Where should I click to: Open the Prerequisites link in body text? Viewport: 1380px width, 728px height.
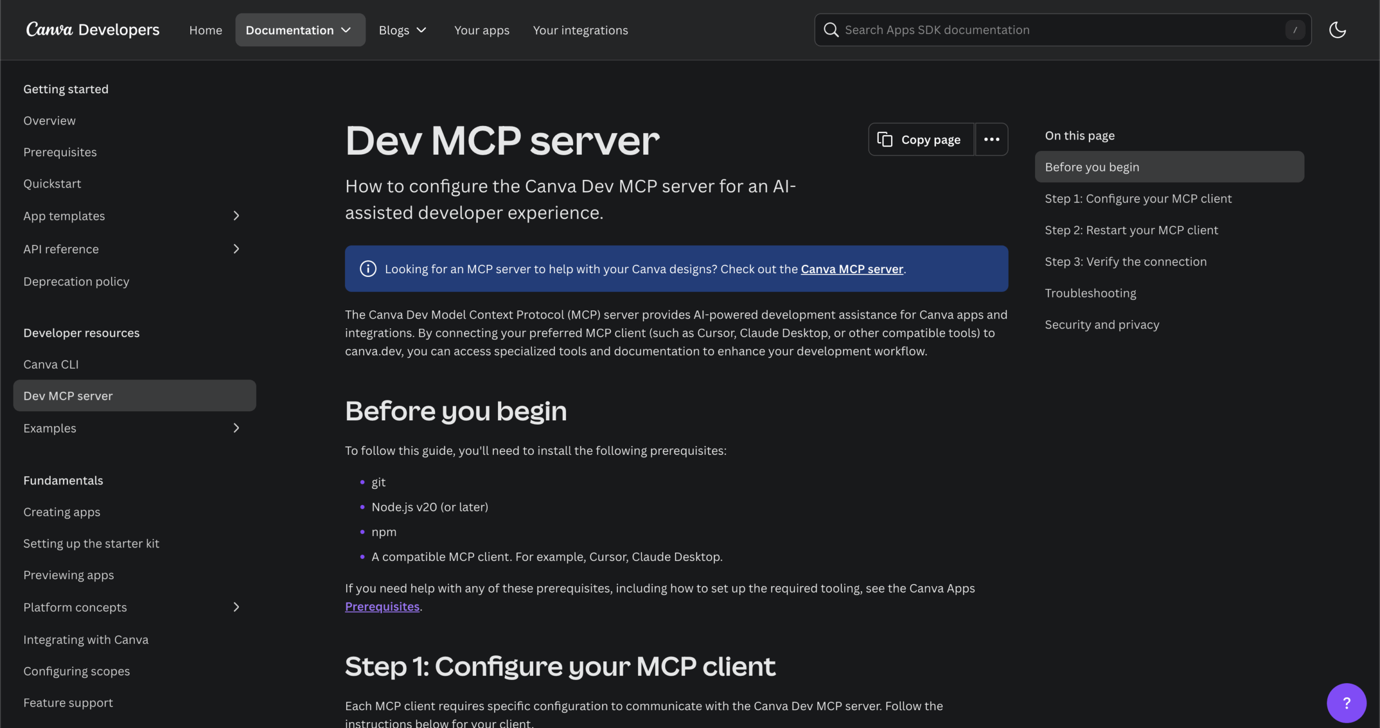[x=382, y=607]
